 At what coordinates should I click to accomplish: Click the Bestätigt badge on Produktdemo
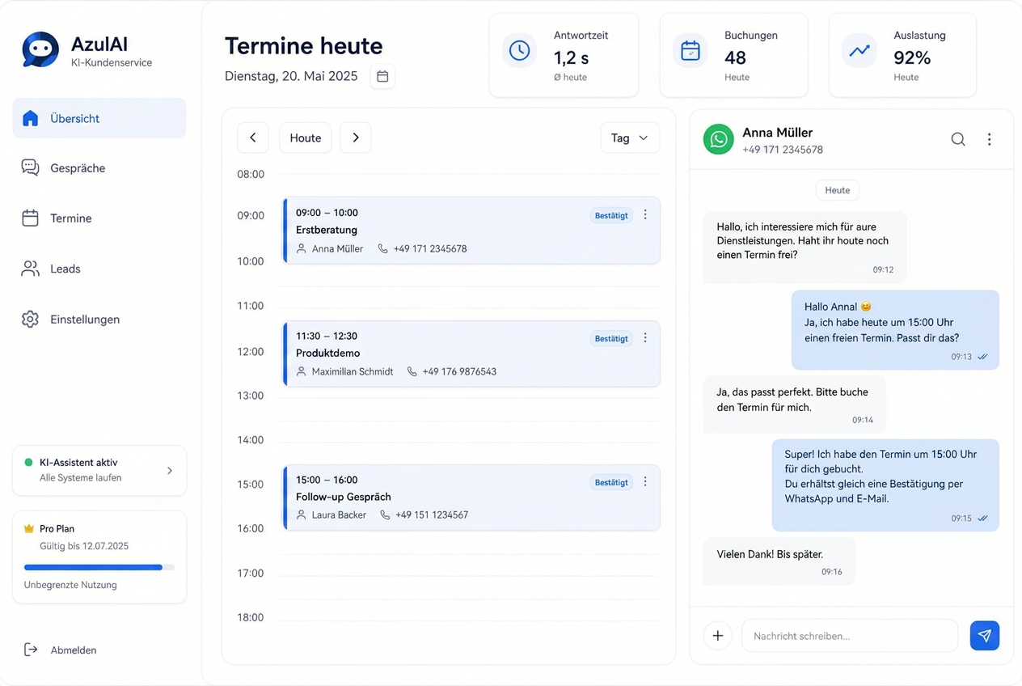point(611,338)
